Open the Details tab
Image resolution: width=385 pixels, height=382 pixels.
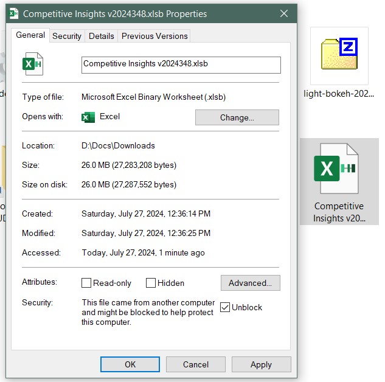(102, 36)
